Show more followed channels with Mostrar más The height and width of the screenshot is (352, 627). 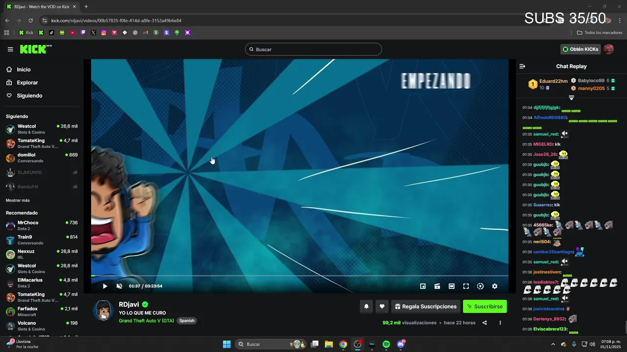(18, 200)
